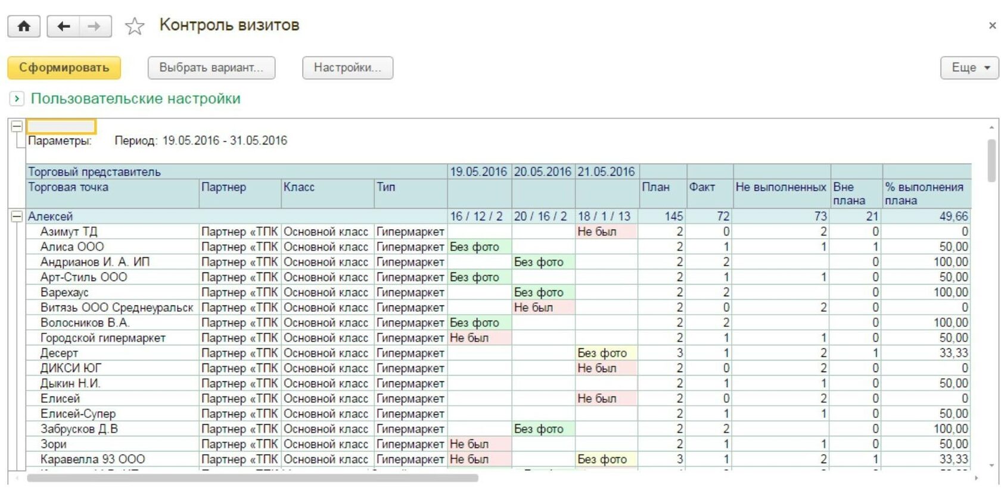Add report to favorites with star
This screenshot has width=1001, height=488.
pos(135,26)
